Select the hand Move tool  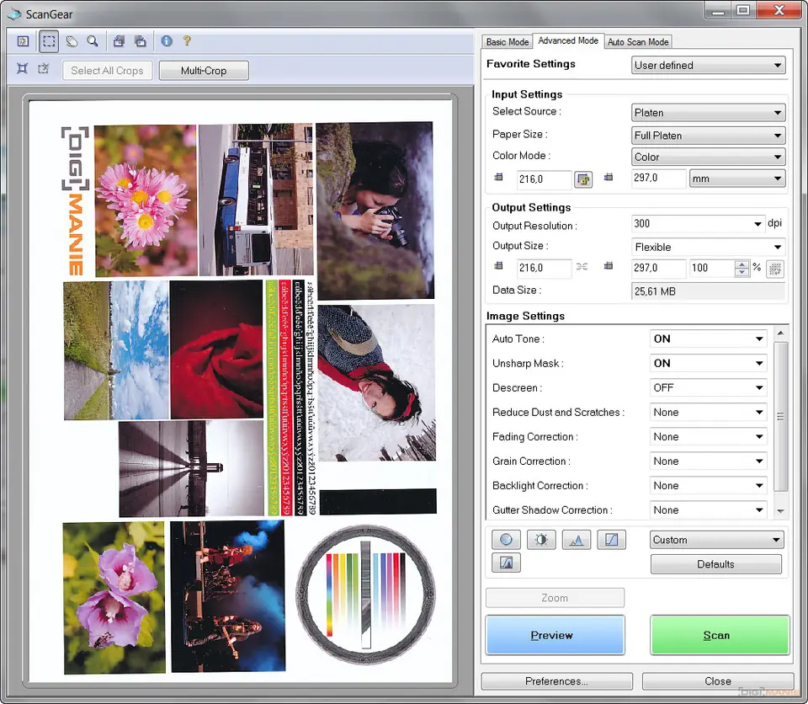(72, 40)
